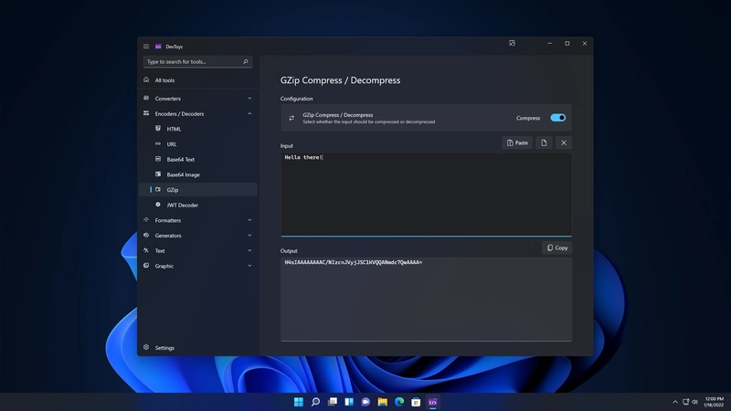
Task: Click the Base64 Image tool icon
Action: point(158,174)
